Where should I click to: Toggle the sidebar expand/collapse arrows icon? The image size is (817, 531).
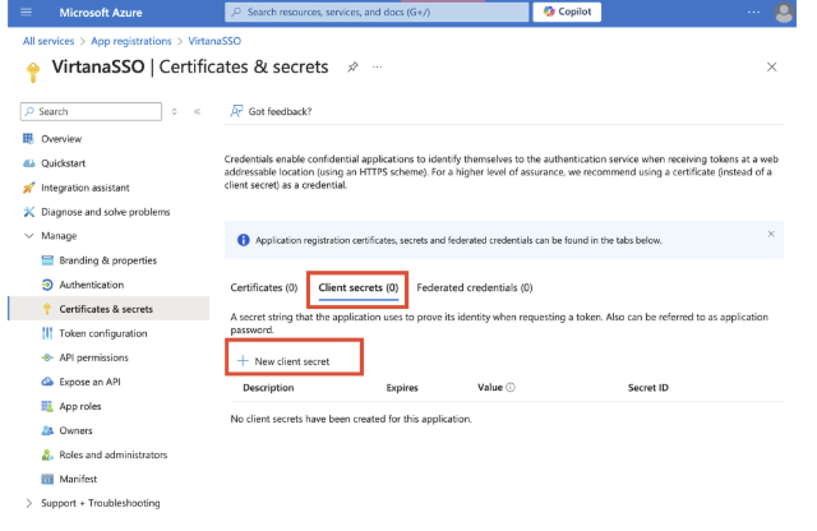coord(174,112)
